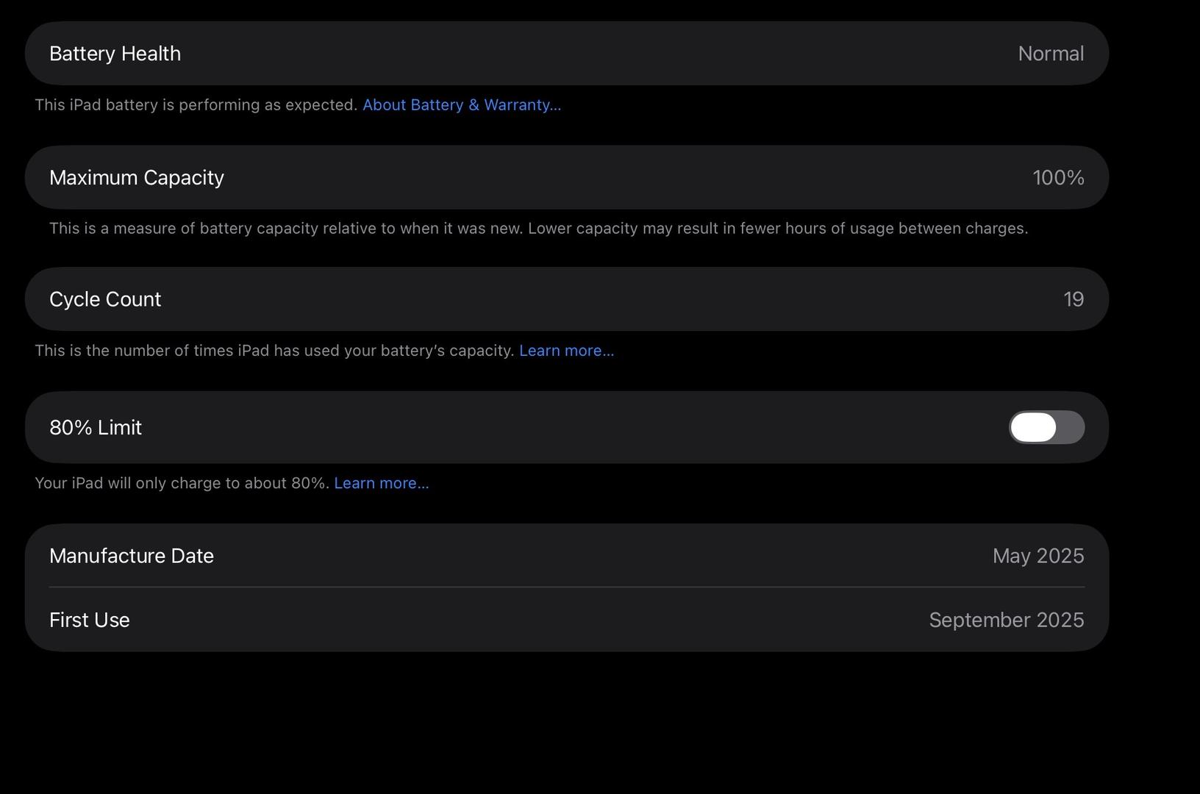Toggle the 80% Limit switch
Screen dimensions: 1200x794
click(x=1046, y=427)
